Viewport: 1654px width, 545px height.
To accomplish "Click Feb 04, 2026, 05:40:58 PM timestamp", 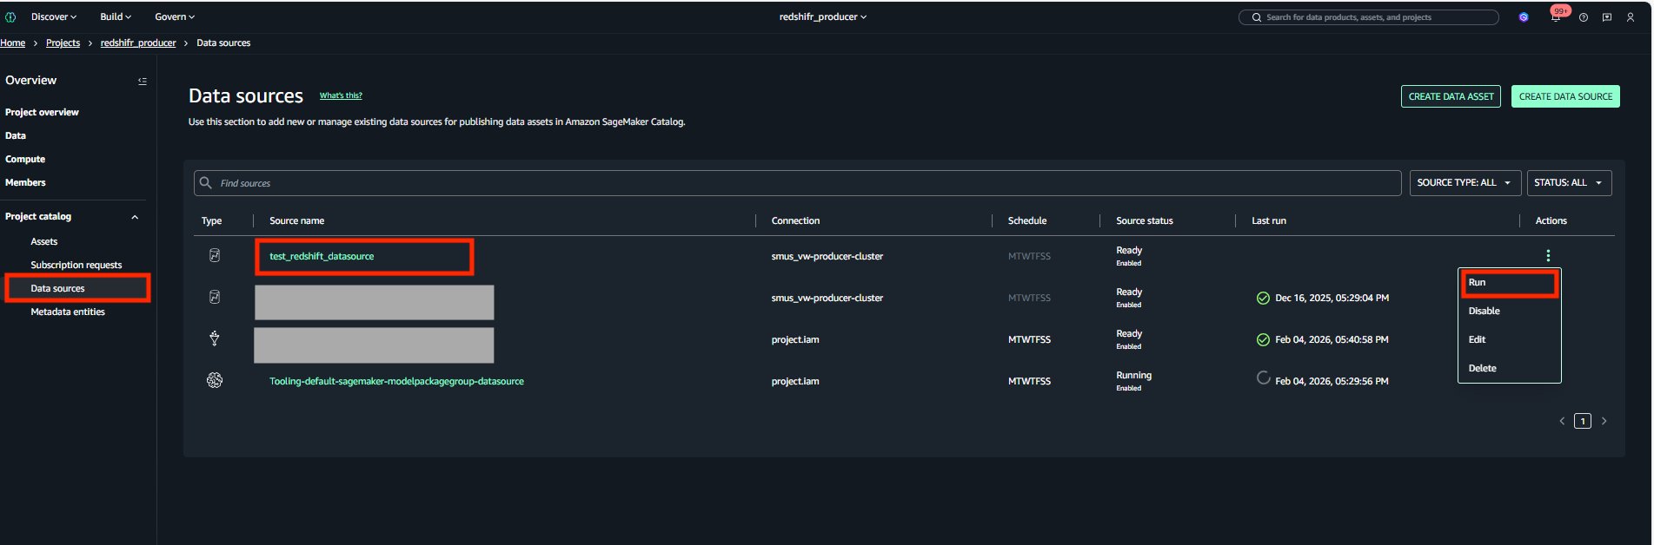I will pyautogui.click(x=1332, y=339).
